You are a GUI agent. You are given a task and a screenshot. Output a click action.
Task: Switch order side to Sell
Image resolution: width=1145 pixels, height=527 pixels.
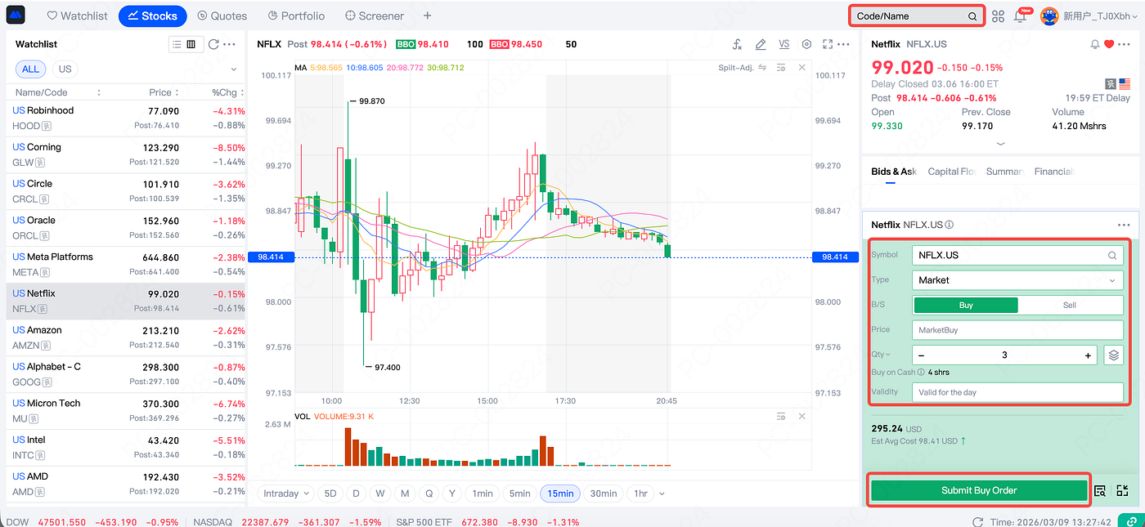1070,305
